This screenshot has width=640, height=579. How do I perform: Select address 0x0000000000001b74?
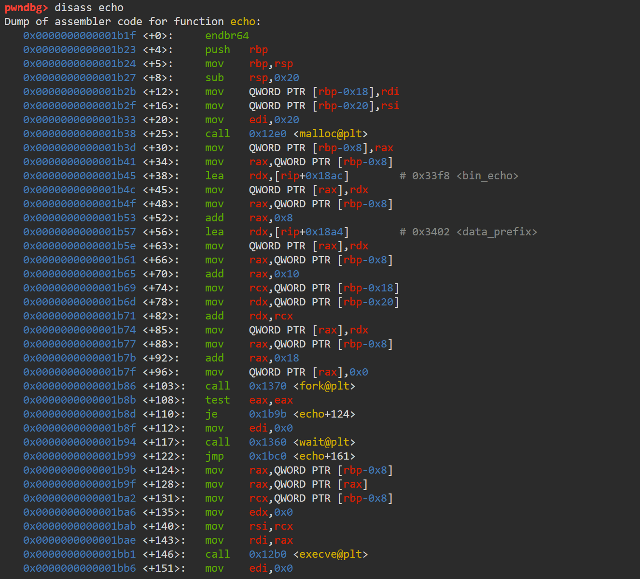coord(80,330)
